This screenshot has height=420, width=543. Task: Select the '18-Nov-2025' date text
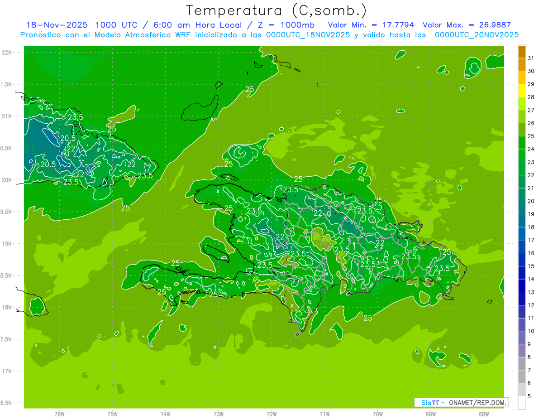pyautogui.click(x=57, y=25)
